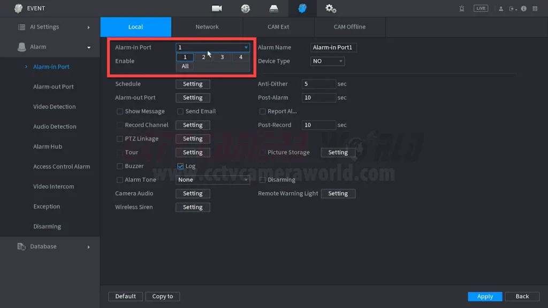Open the info icon at top right
Image resolution: width=548 pixels, height=308 pixels.
pyautogui.click(x=524, y=9)
